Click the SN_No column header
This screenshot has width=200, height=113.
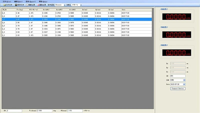tap(9, 10)
